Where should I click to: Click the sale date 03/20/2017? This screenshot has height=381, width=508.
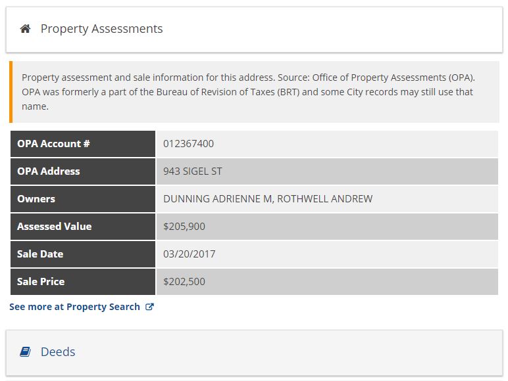pyautogui.click(x=190, y=254)
